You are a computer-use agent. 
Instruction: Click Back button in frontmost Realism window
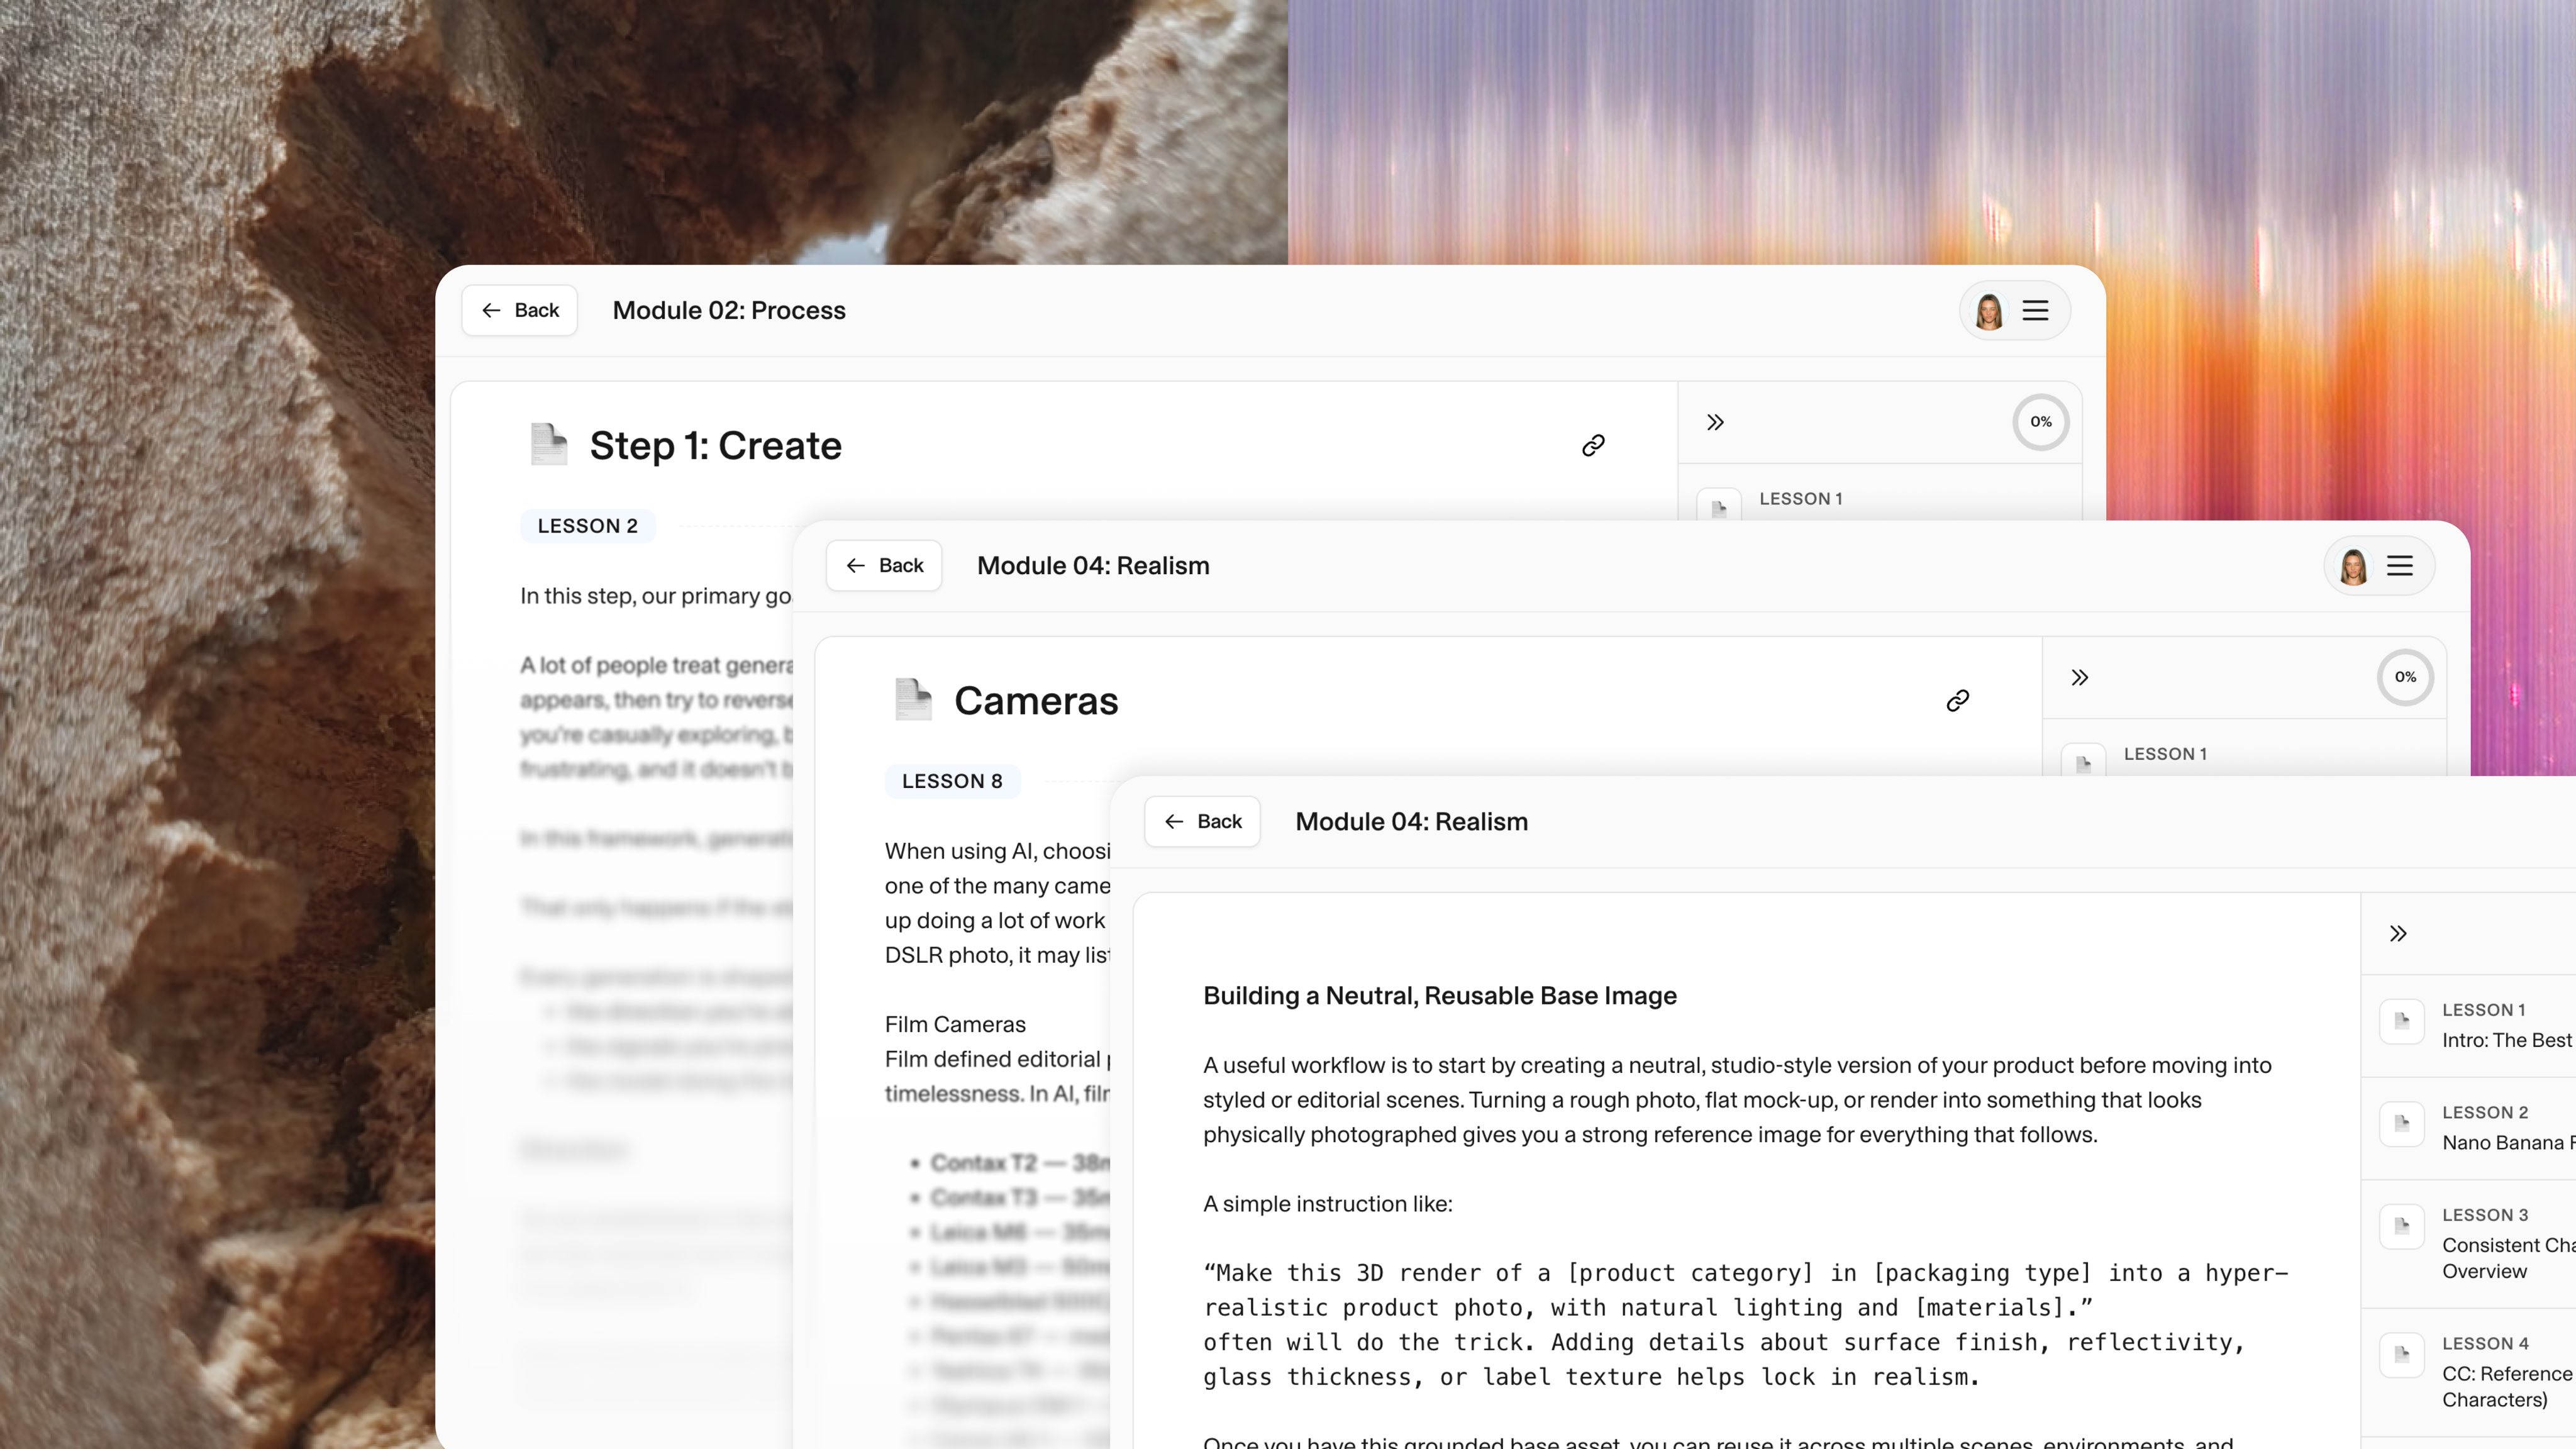coord(1202,822)
